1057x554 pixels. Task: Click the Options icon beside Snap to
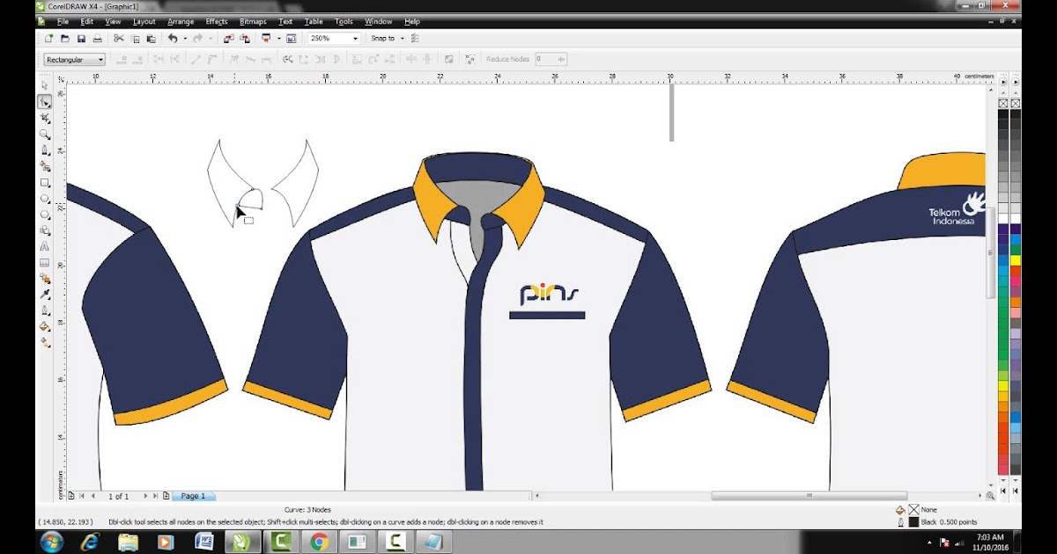click(415, 39)
